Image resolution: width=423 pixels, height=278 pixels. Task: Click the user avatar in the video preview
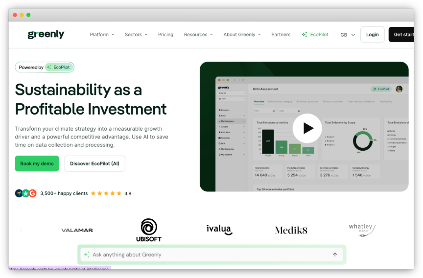point(399,89)
